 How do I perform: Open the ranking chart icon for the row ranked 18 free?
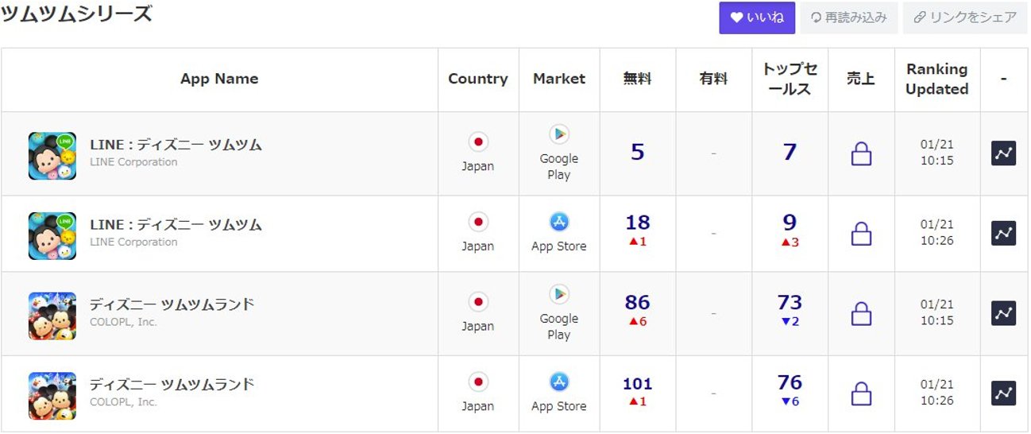click(x=1004, y=233)
